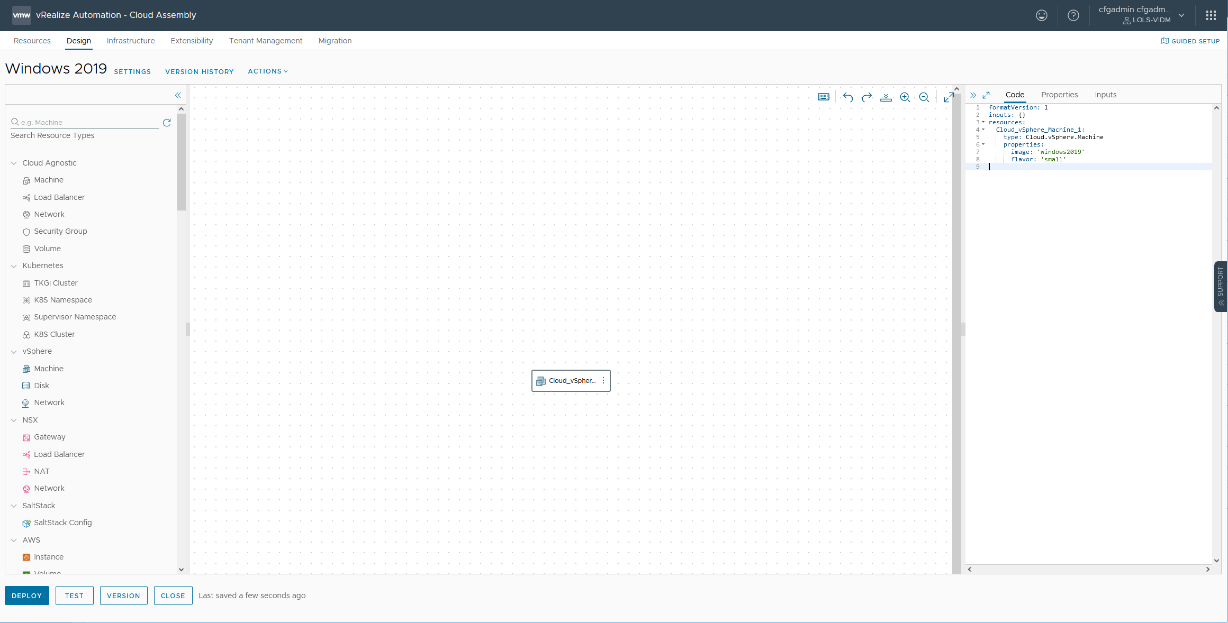Image resolution: width=1228 pixels, height=623 pixels.
Task: Select NSX NAT resource
Action: tap(36, 471)
